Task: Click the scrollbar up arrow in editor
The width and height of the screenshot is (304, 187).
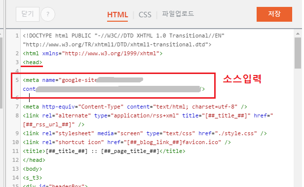Action: click(298, 34)
